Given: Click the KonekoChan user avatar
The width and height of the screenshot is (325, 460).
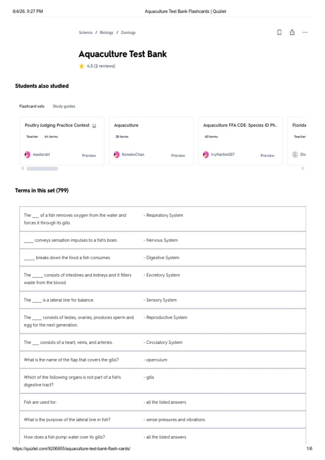Looking at the screenshot, I should click(116, 155).
